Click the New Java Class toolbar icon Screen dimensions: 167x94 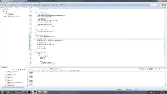[49, 5]
